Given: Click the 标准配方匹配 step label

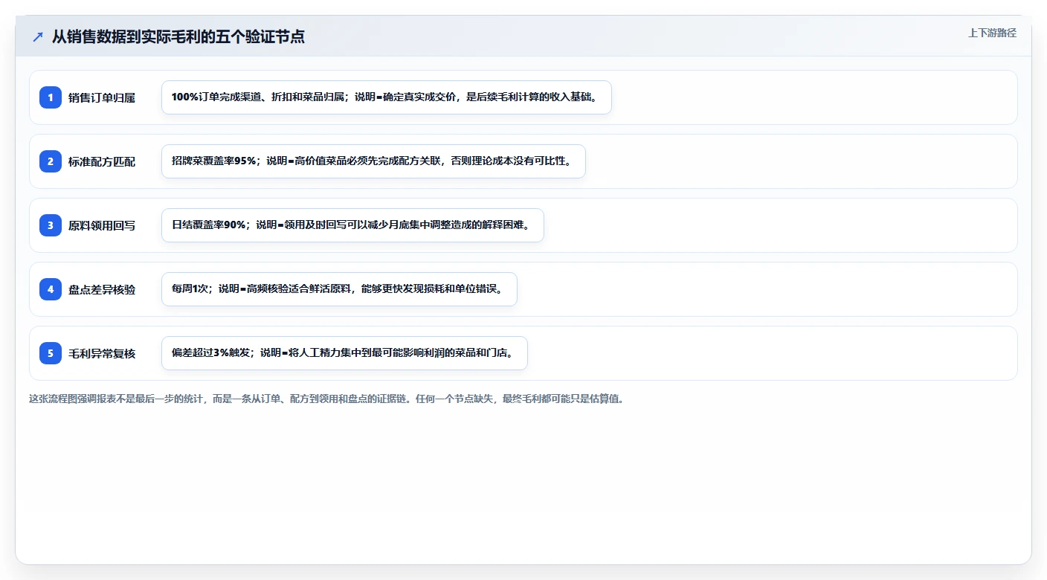Looking at the screenshot, I should 102,161.
